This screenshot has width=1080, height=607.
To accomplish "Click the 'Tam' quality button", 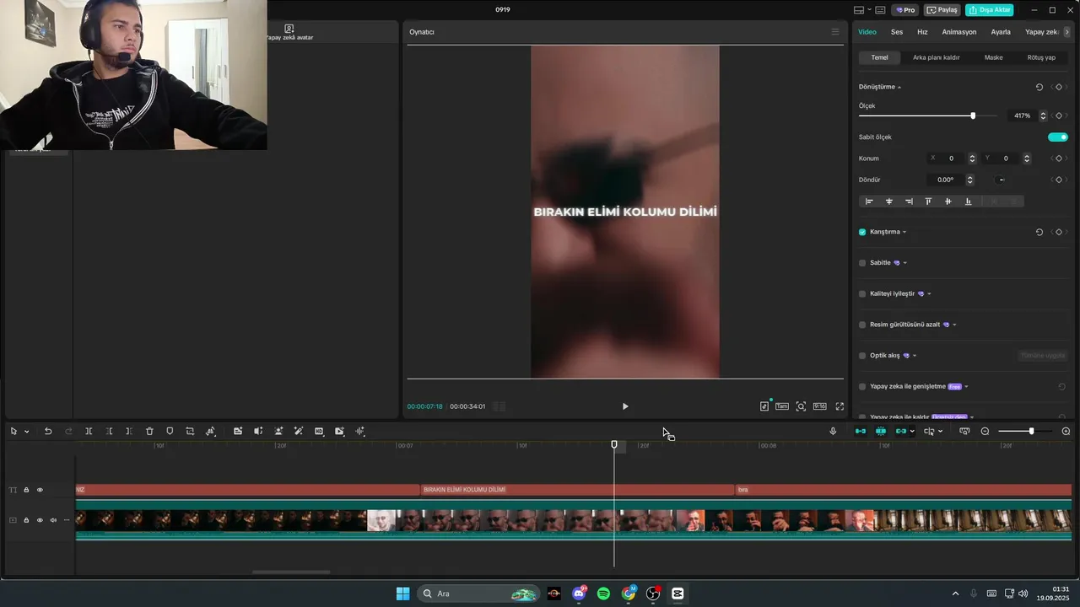I will click(x=782, y=406).
